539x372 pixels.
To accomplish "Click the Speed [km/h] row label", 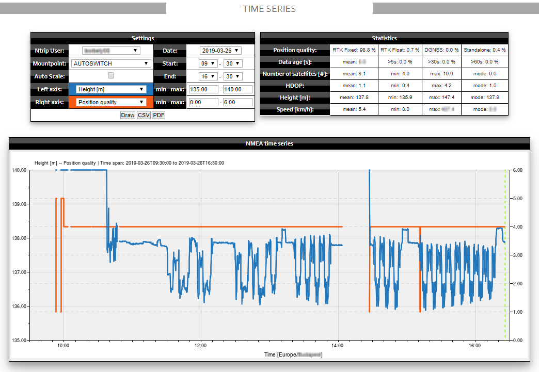I will pyautogui.click(x=295, y=109).
